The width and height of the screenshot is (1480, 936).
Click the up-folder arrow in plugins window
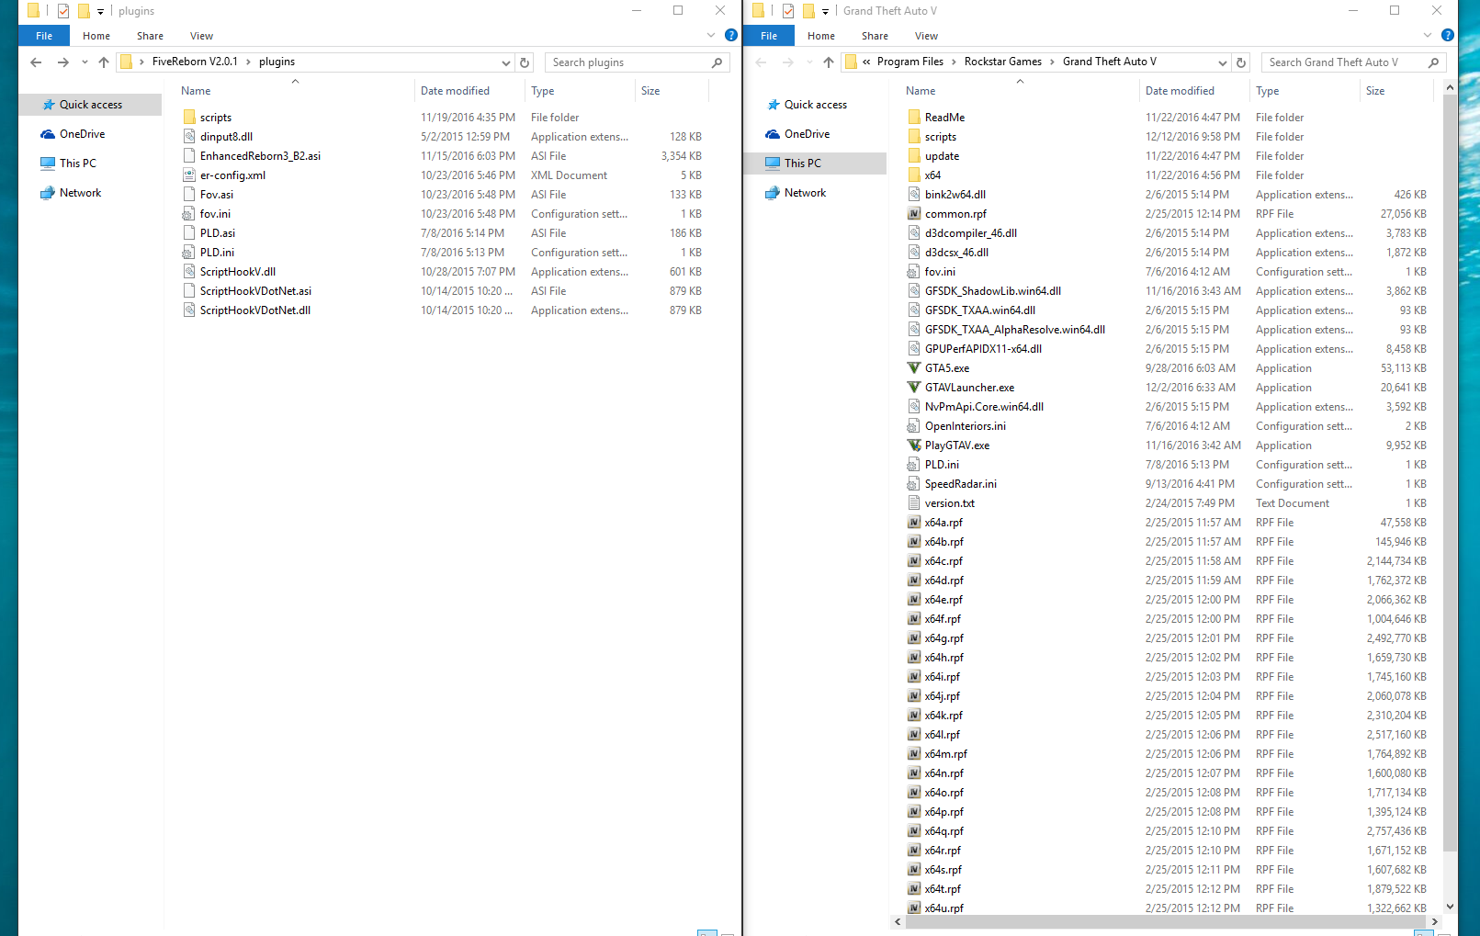[x=104, y=62]
